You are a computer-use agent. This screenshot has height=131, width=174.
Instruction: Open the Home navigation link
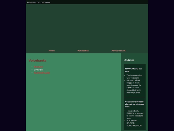(52, 50)
